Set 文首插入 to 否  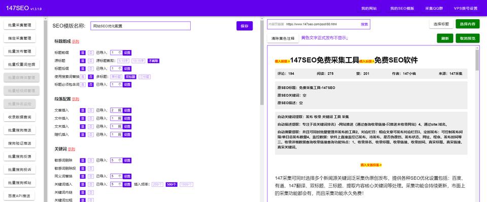91,110
